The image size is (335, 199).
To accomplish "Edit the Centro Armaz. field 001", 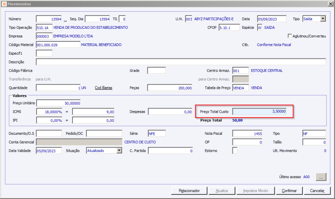I will click(240, 71).
